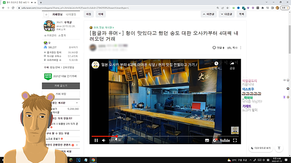Toggle the cafe favorite star in sidebar
Image resolution: width=291 pixels, height=163 pixels.
point(46,14)
